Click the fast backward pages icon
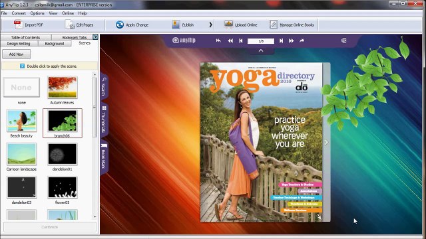This screenshot has width=426, height=239. (x=230, y=40)
